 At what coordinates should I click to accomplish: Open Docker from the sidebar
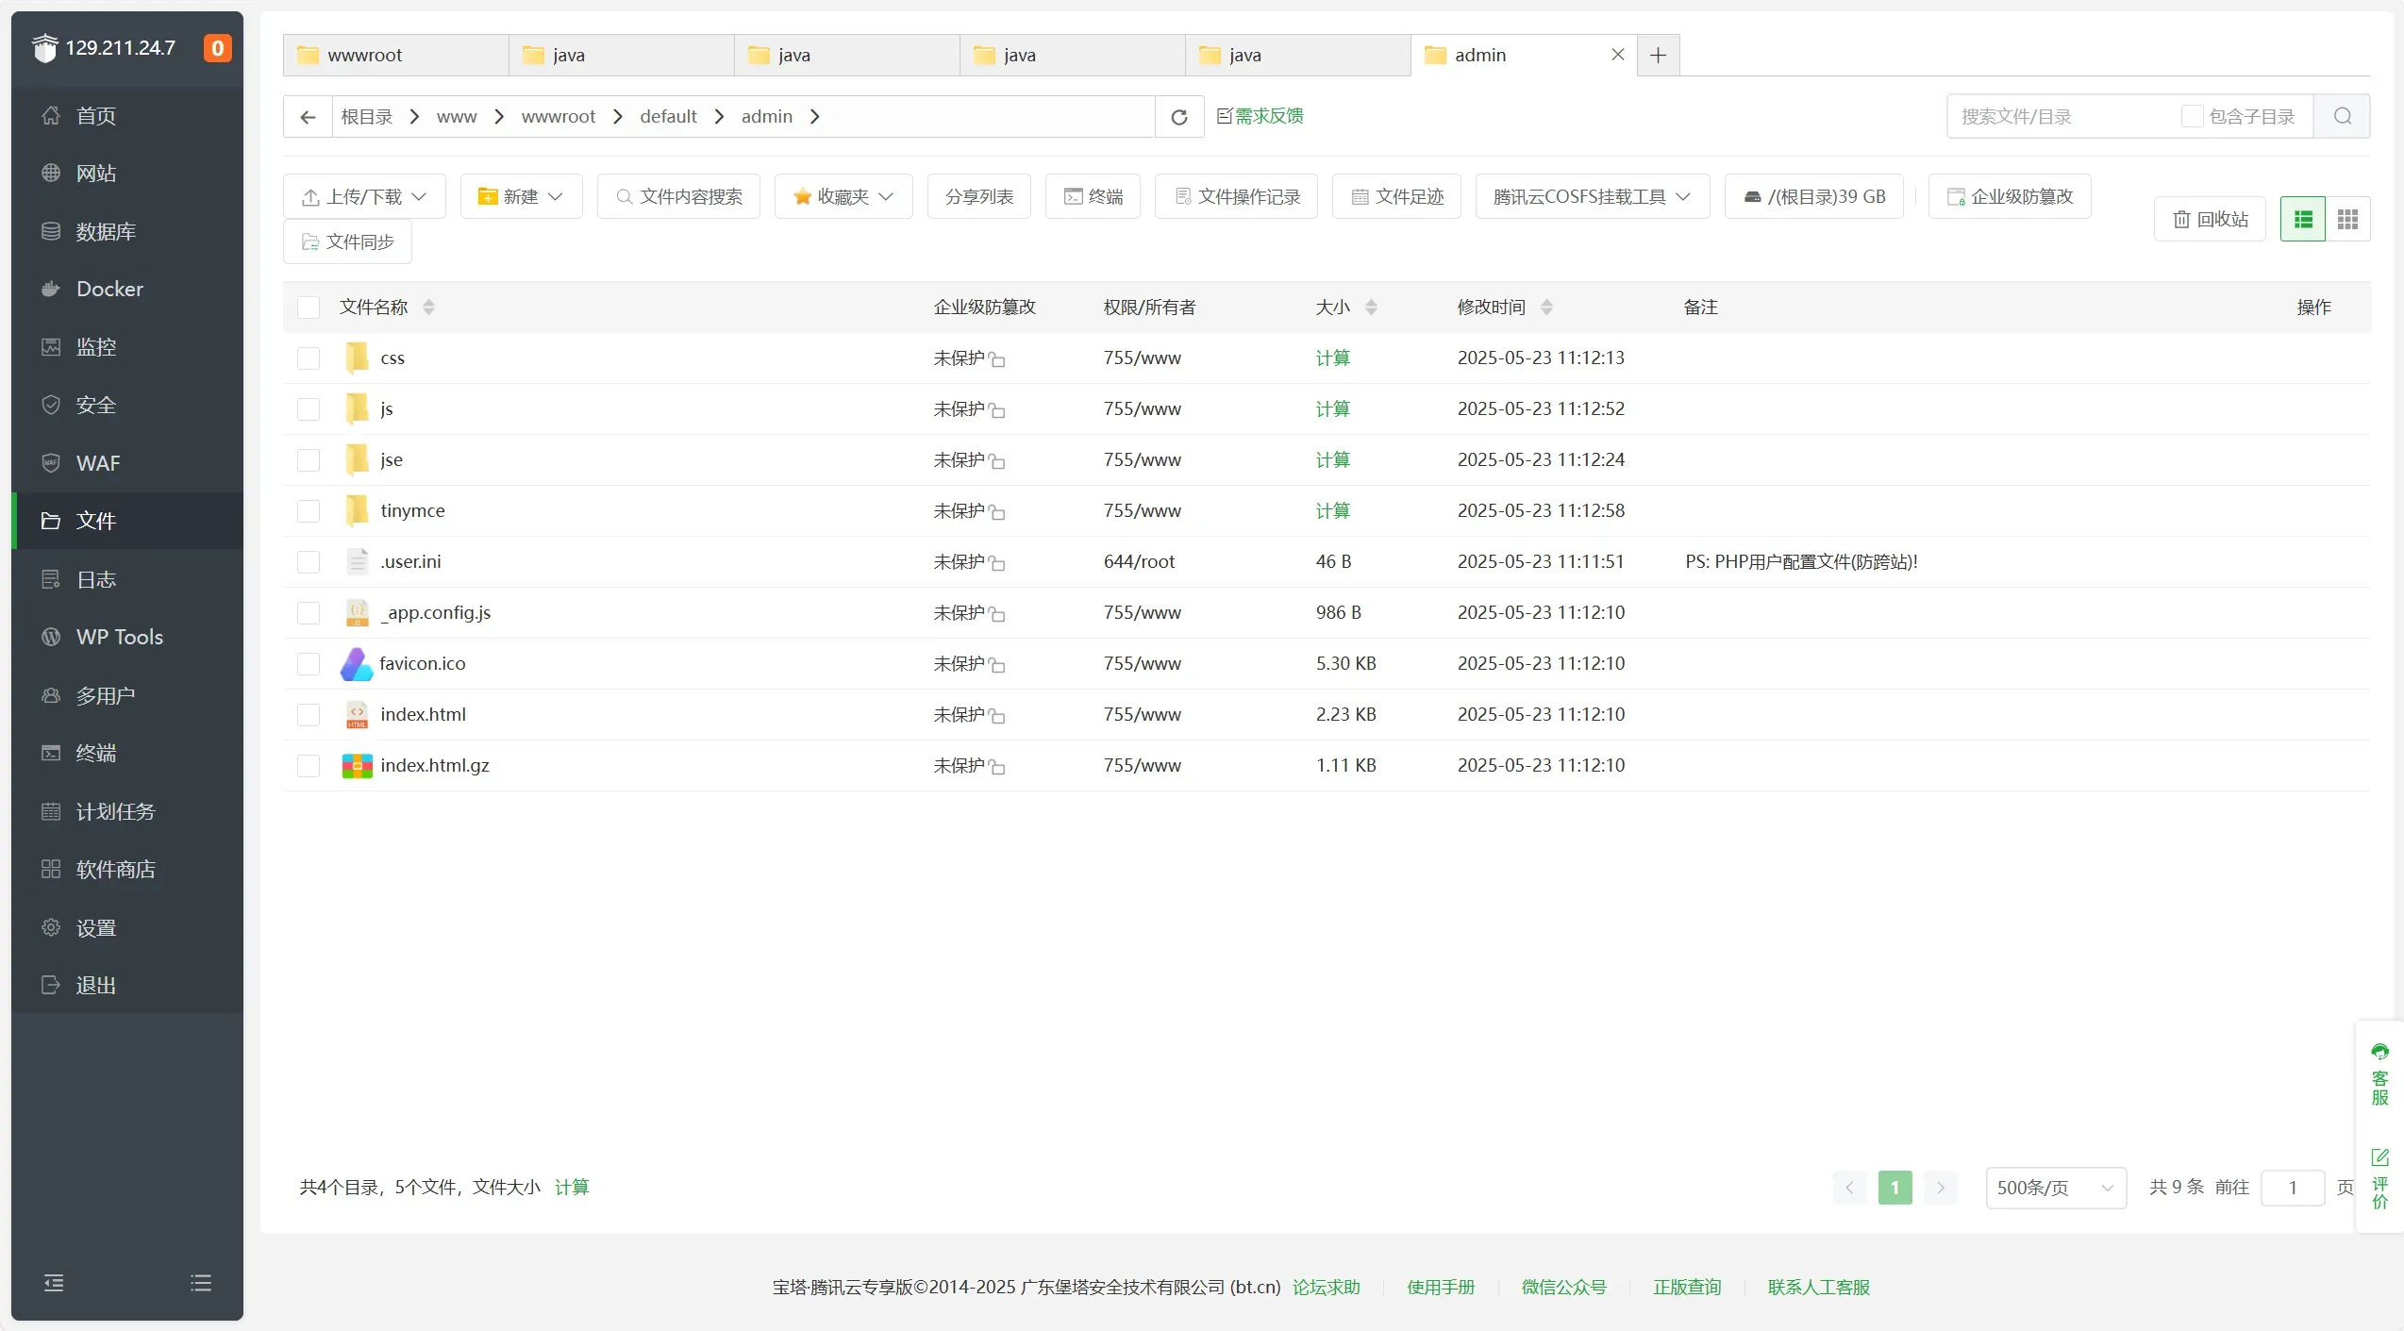109,290
